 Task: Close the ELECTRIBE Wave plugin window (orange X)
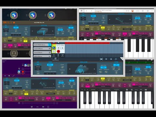(74, 22)
